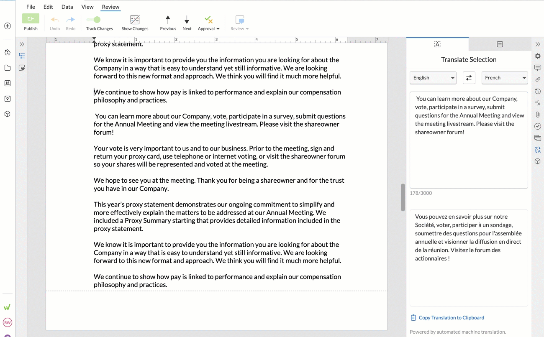Viewport: 544px width, 337px height.
Task: Click the attachments paperclip icon
Action: click(537, 114)
